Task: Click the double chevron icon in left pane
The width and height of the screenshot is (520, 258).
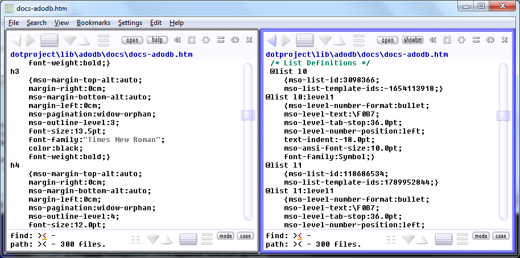Action: click(x=177, y=40)
